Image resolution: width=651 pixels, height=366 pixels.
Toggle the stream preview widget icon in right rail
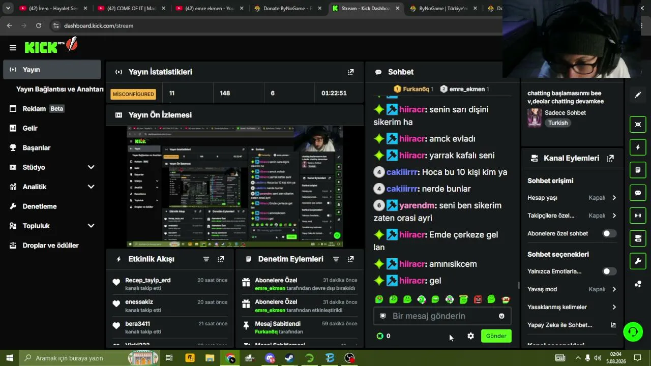point(638,124)
